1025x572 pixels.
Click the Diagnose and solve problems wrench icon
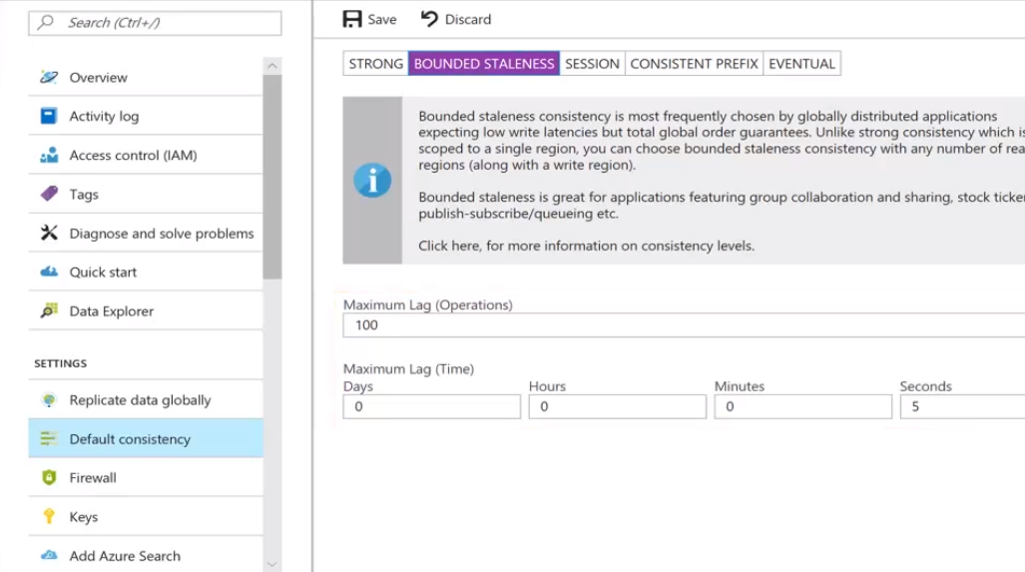[48, 233]
